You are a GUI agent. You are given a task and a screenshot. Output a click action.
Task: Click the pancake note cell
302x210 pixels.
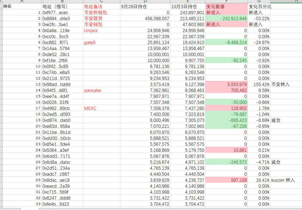(101, 90)
